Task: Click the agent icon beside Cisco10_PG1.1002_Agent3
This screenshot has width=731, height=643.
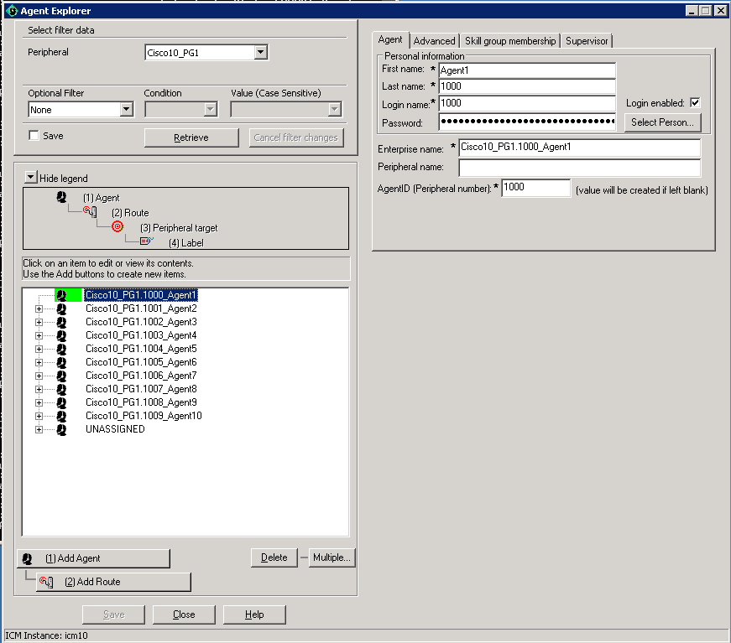Action: point(61,322)
